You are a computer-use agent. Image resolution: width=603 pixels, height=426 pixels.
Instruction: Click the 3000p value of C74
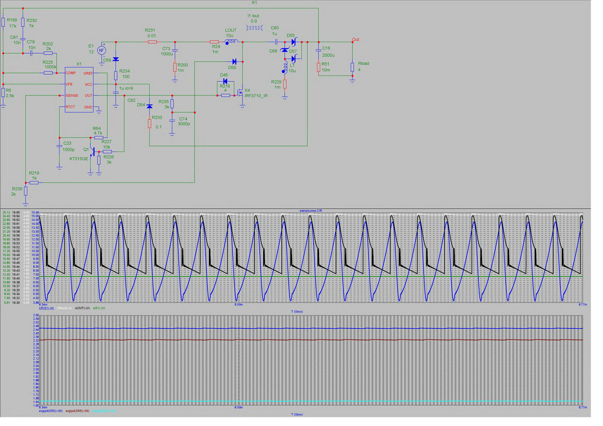pyautogui.click(x=184, y=124)
